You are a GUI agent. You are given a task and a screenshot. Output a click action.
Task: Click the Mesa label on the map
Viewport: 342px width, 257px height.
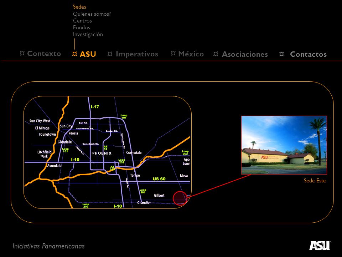click(x=184, y=176)
